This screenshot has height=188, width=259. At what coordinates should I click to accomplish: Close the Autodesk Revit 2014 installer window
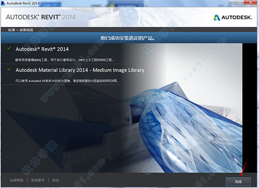(250, 3)
